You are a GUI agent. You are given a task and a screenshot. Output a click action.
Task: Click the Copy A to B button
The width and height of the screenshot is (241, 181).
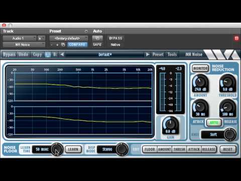(37, 54)
